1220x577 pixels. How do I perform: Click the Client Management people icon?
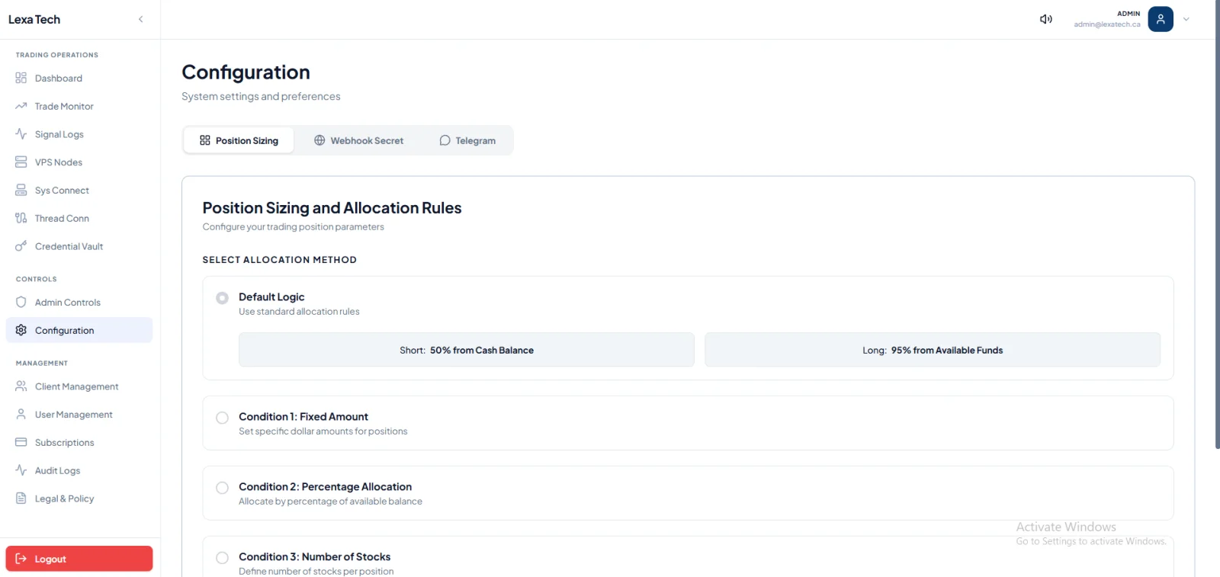coord(21,386)
